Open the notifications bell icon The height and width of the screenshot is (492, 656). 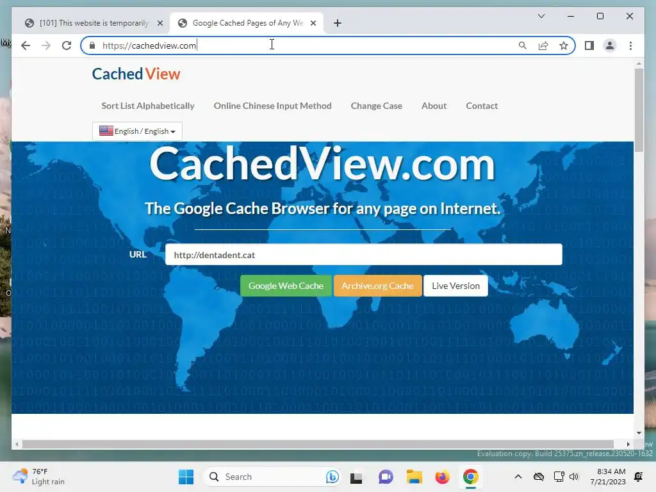point(639,477)
